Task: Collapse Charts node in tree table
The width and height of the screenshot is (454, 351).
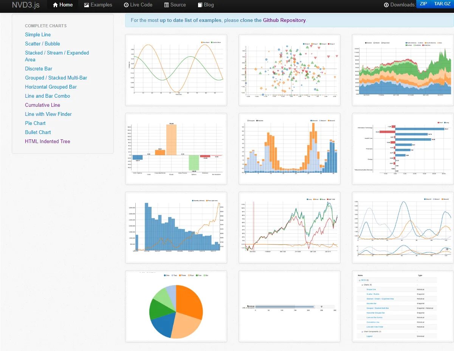Action: (x=362, y=285)
